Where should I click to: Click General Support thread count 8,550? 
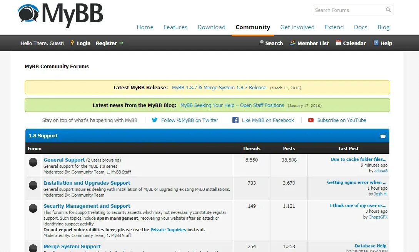click(252, 160)
